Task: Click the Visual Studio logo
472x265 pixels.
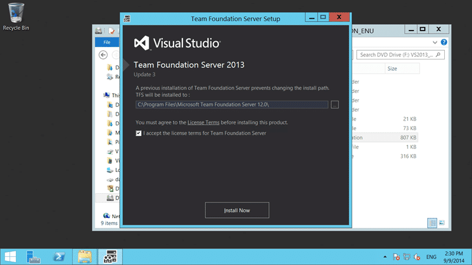Action: pyautogui.click(x=178, y=43)
